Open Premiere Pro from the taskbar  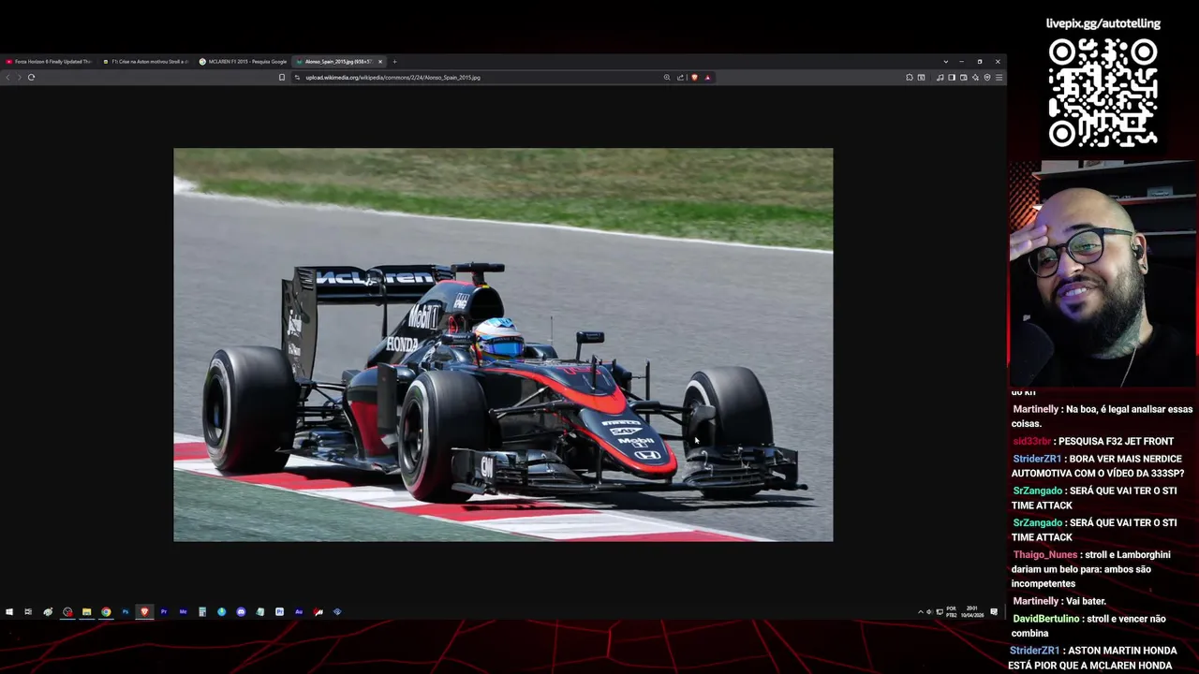[164, 611]
